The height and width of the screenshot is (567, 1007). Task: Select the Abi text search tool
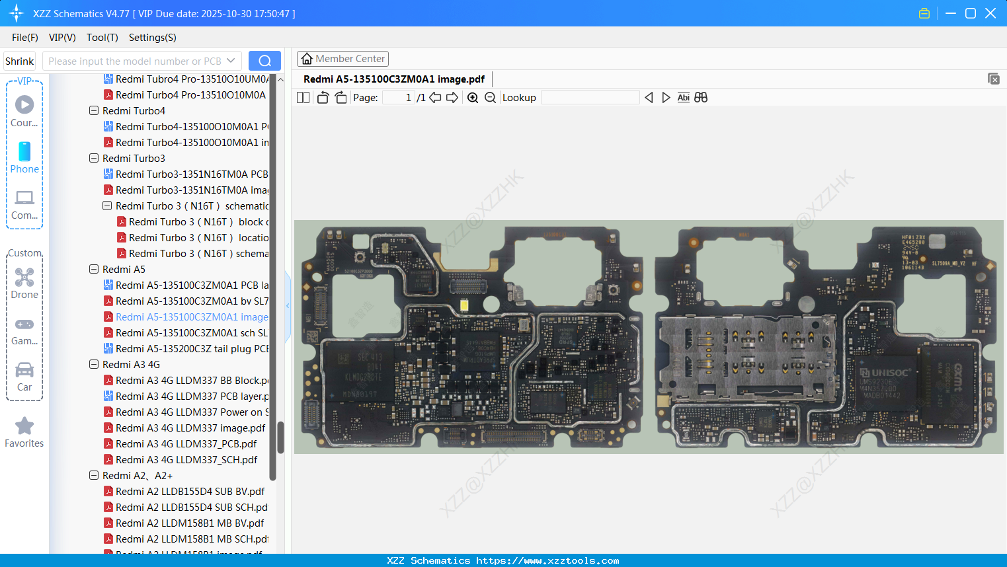(683, 97)
